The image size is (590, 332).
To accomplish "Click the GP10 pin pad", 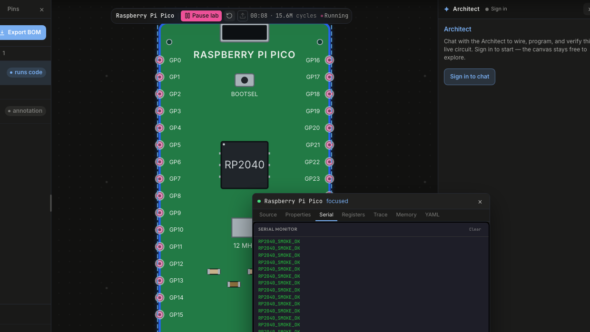I will point(160,230).
